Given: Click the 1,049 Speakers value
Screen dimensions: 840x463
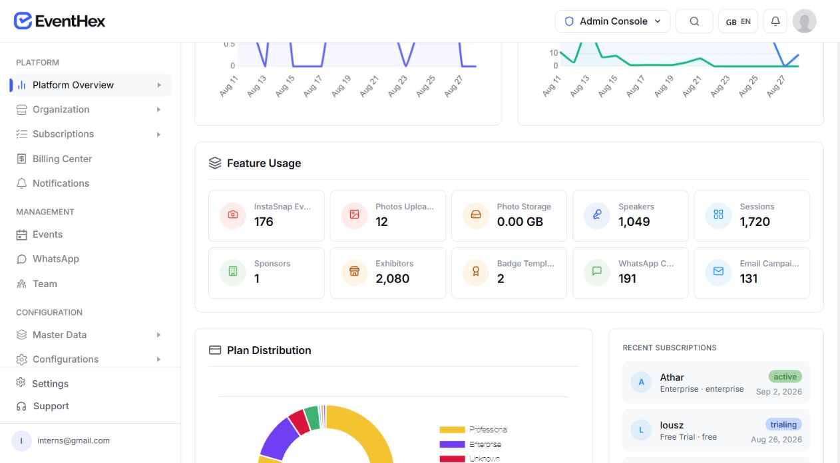Looking at the screenshot, I should (x=634, y=222).
